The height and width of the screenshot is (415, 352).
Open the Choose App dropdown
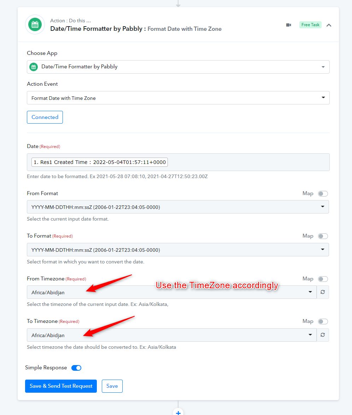178,67
